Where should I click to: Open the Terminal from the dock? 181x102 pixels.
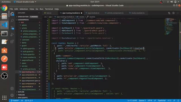point(5,33)
